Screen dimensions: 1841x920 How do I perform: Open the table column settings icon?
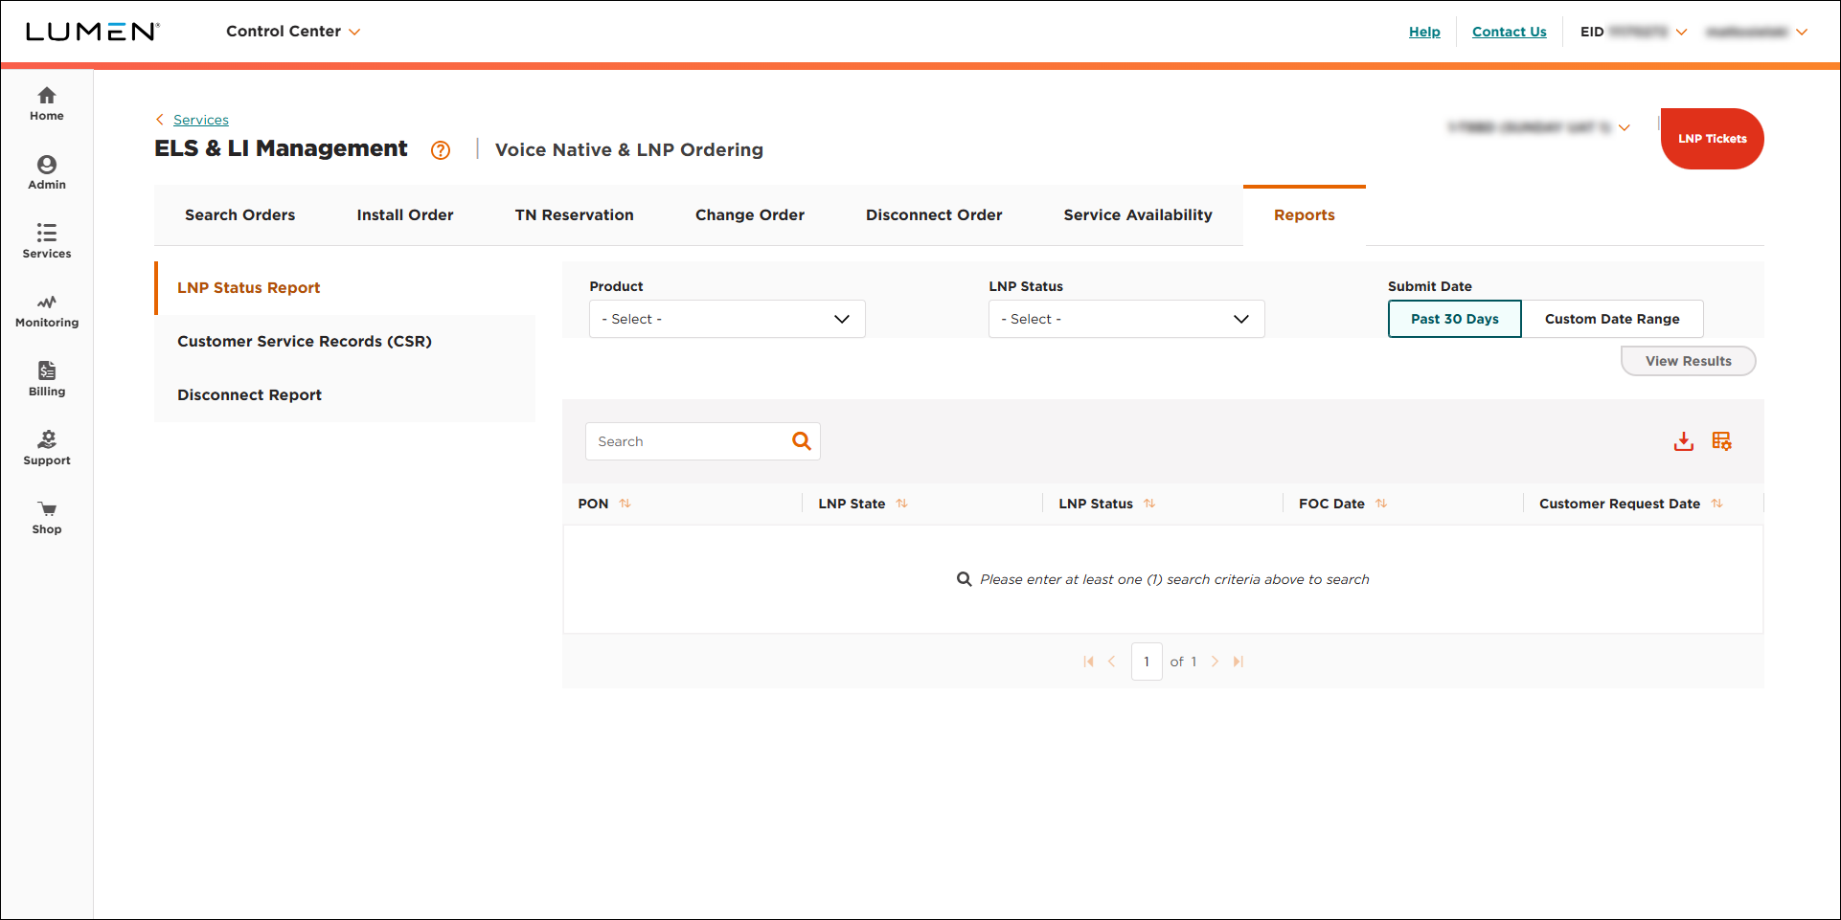1722,441
